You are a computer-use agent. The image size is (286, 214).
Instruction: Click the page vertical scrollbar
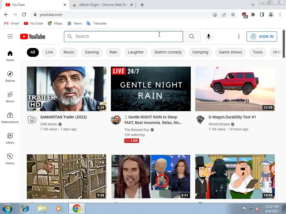tap(284, 44)
